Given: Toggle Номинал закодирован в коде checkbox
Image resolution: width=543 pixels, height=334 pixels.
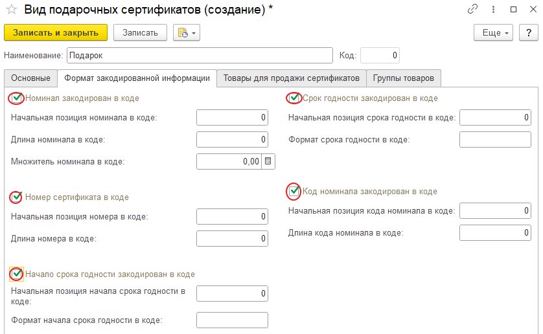Looking at the screenshot, I should click(x=16, y=98).
